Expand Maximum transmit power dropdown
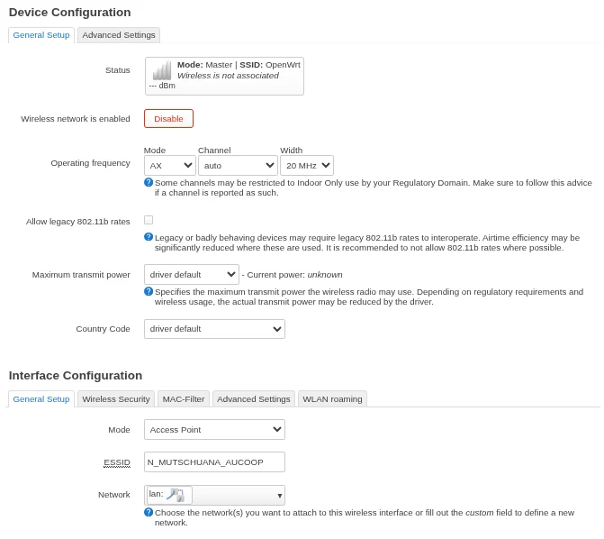The height and width of the screenshot is (539, 604). [x=191, y=274]
